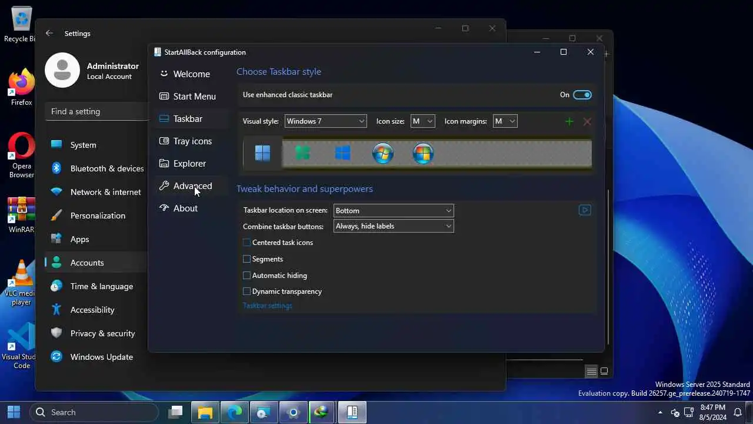The image size is (753, 424).
Task: Show hidden tray icons with the chevron
Action: coord(660,412)
